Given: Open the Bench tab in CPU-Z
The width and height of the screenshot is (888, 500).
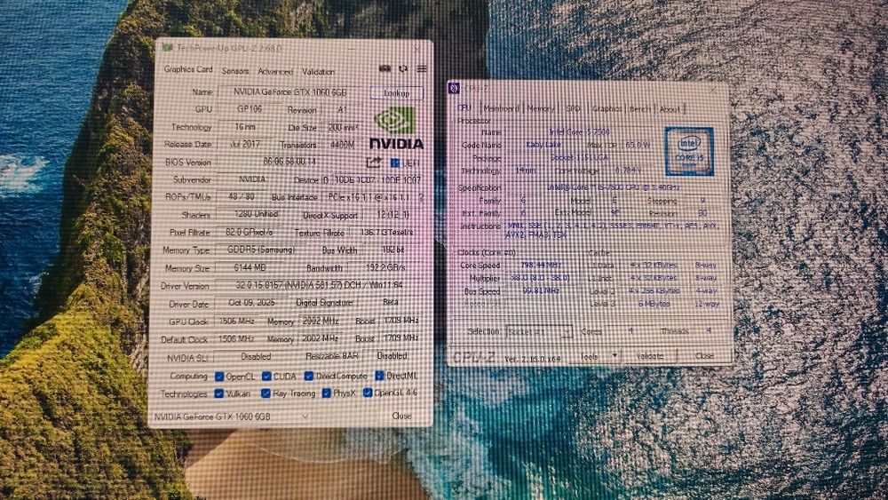Looking at the screenshot, I should tap(640, 108).
